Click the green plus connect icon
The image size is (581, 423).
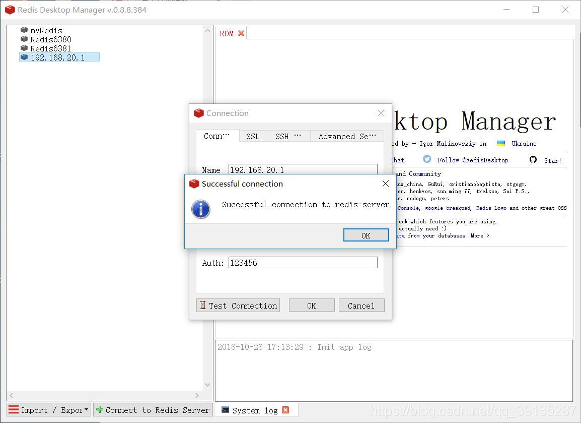pyautogui.click(x=99, y=410)
